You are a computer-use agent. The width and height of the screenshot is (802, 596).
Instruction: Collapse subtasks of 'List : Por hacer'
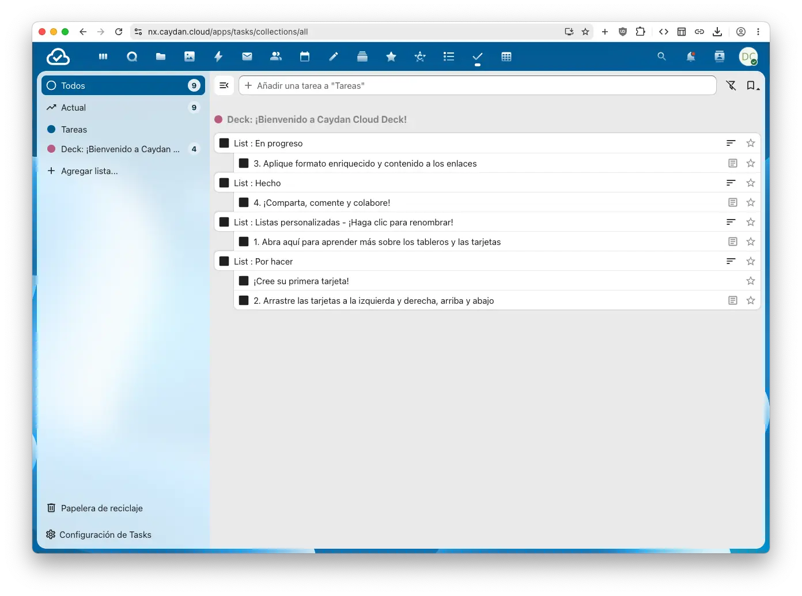(731, 261)
